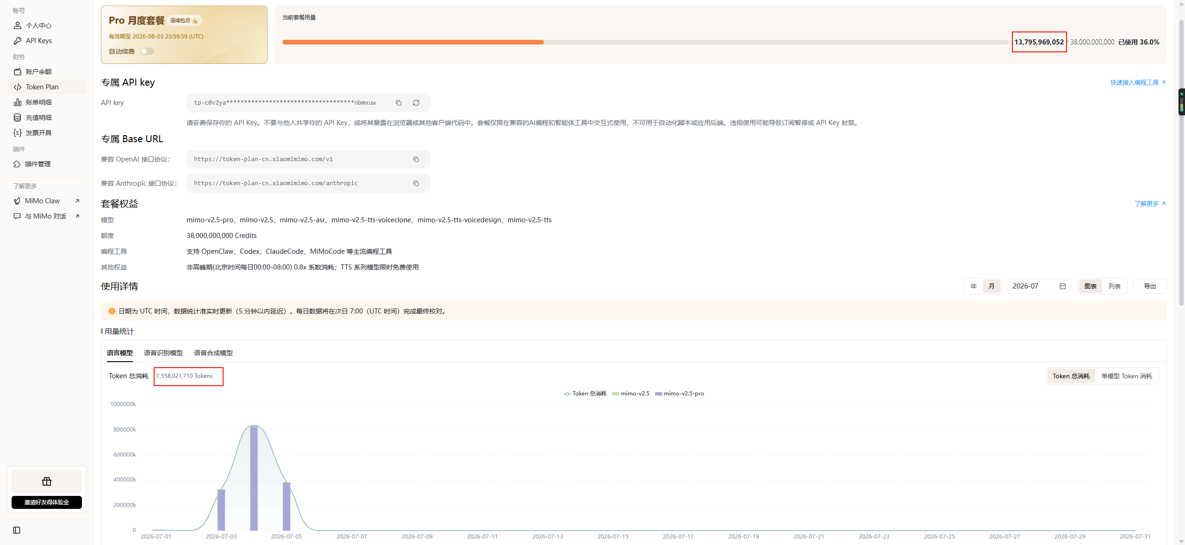Click the masked API key field
This screenshot has width=1185, height=545.
click(x=308, y=103)
